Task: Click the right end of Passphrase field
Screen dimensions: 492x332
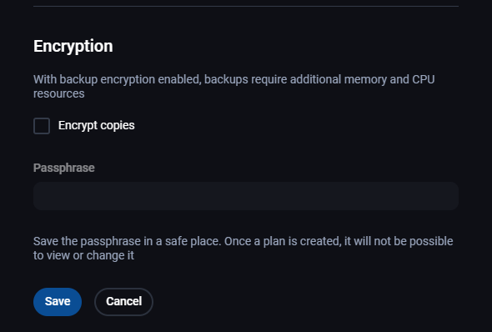Action: coord(449,196)
